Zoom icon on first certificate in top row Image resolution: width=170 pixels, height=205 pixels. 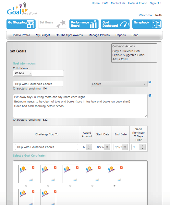pos(33,168)
